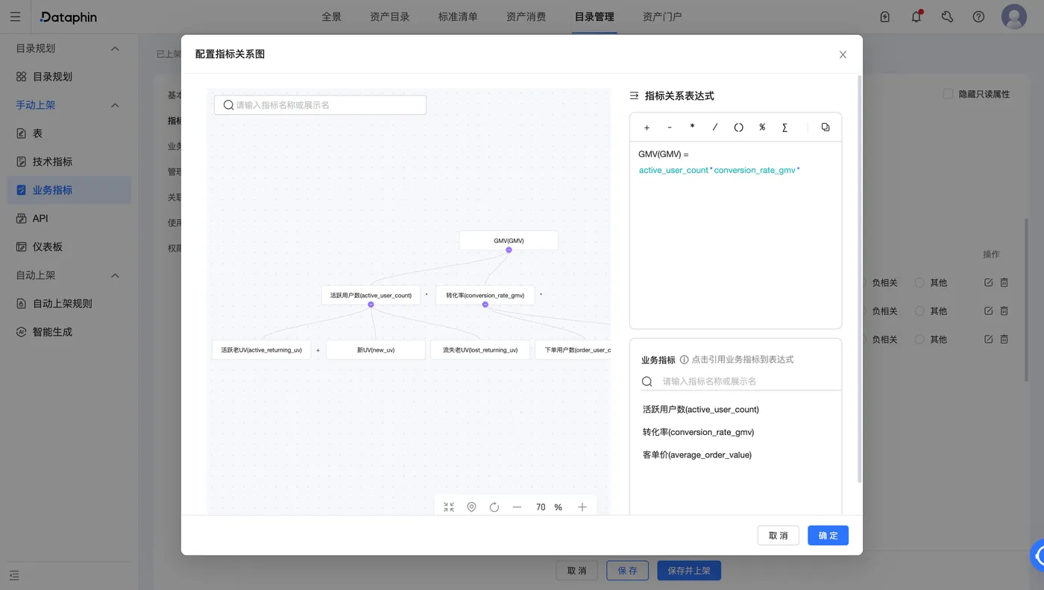Screen dimensions: 1044x590
Task: Open the lightning quick-action icon in header
Action: coord(885,16)
